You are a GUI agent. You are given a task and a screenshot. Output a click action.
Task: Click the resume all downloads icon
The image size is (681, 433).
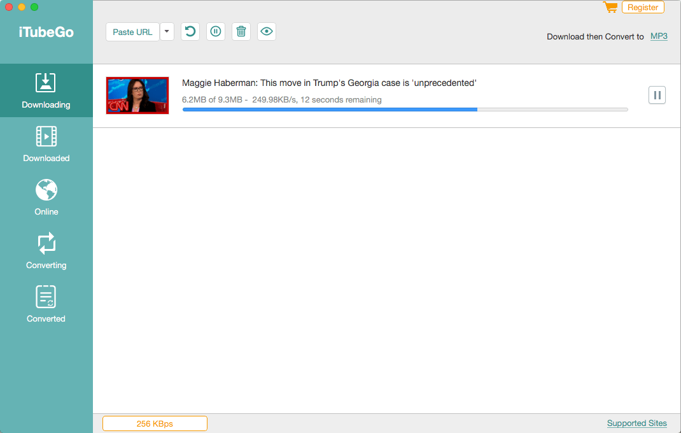click(x=190, y=32)
